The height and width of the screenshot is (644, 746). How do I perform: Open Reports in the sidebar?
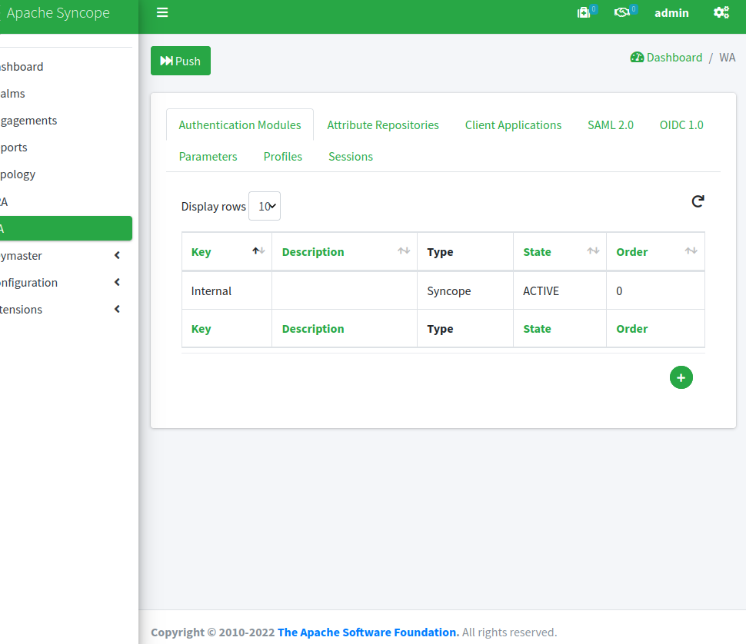pyautogui.click(x=66, y=148)
